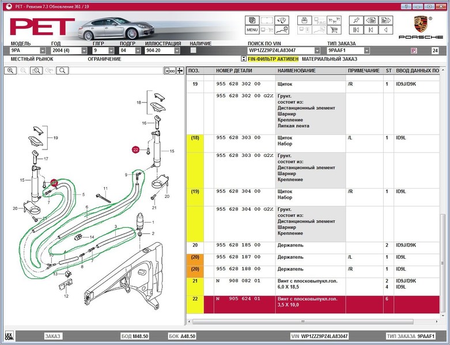Click the ТИП ЗАКАЗА 9PAAF1 status entry
This screenshot has height=345, width=450.
point(411,336)
